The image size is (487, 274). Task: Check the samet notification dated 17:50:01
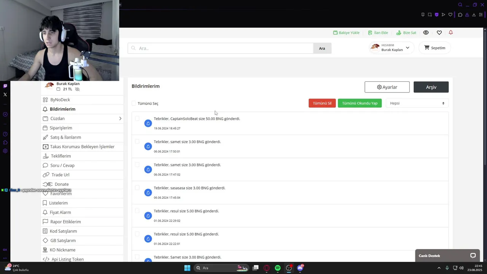pyautogui.click(x=137, y=142)
